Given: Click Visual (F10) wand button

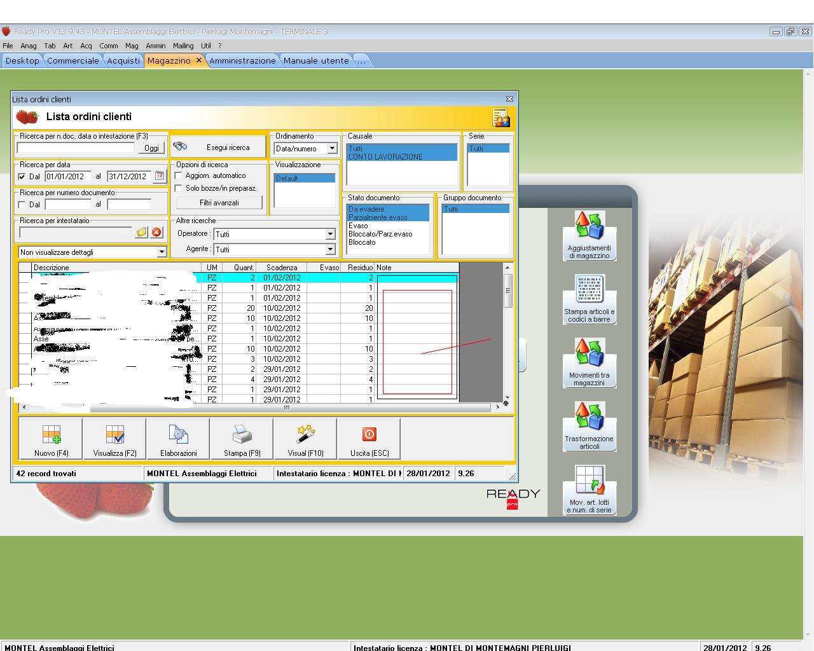Looking at the screenshot, I should point(306,439).
